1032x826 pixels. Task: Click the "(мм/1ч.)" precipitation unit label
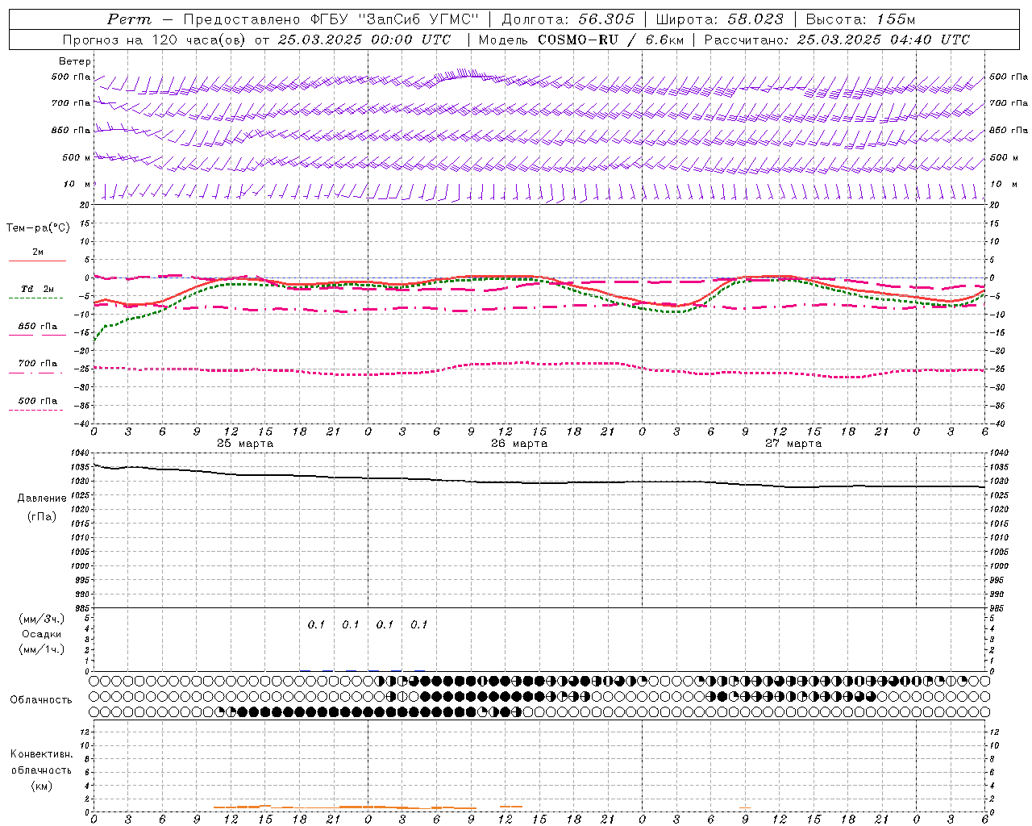(x=42, y=649)
